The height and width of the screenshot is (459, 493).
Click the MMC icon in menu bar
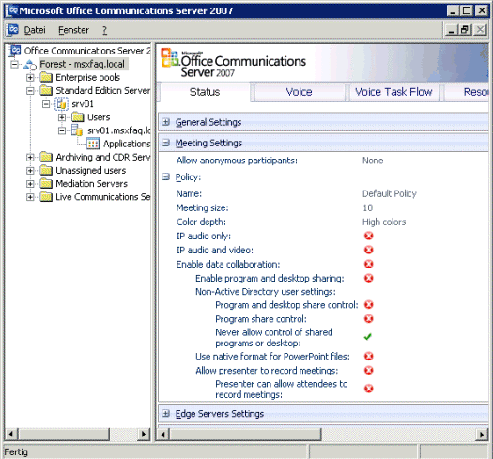point(12,30)
